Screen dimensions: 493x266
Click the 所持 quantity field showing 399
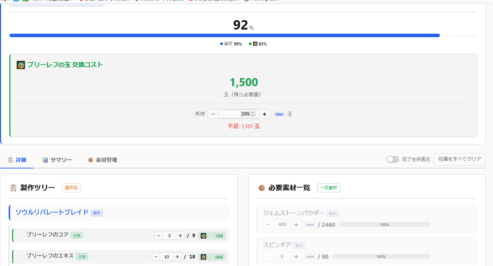[238, 114]
